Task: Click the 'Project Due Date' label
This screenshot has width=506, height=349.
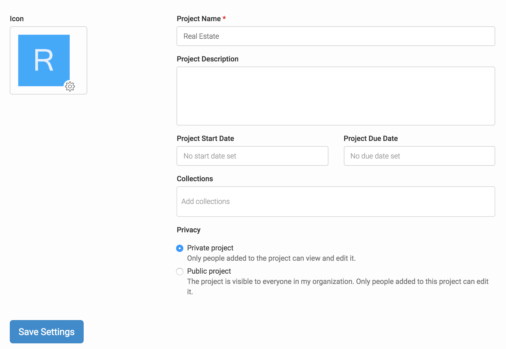Action: click(x=370, y=138)
